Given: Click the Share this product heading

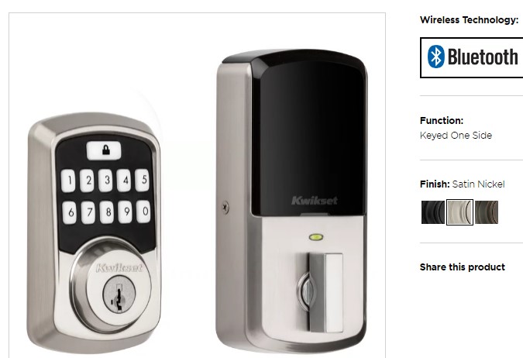Looking at the screenshot, I should click(463, 267).
